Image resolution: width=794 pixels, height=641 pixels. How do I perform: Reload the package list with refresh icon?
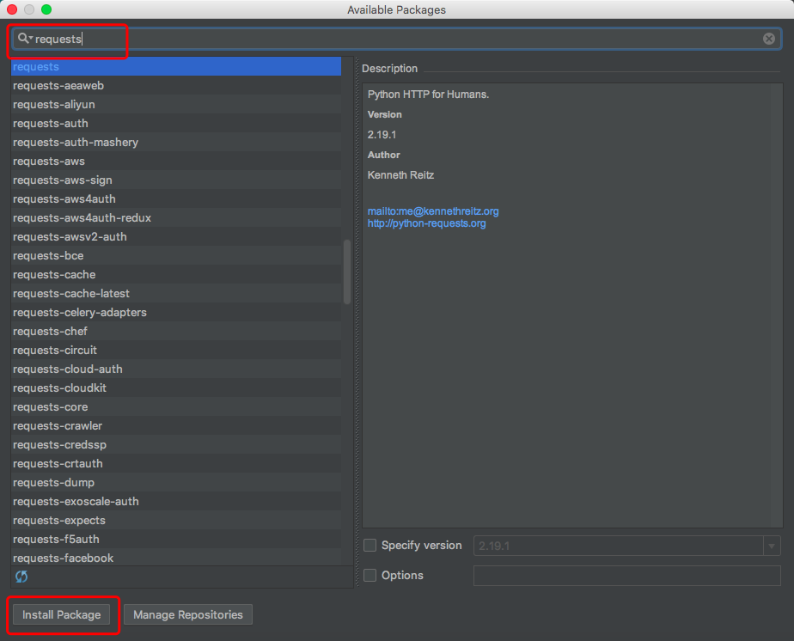pos(21,577)
